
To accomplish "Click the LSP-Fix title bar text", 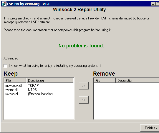I will pos(28,4).
